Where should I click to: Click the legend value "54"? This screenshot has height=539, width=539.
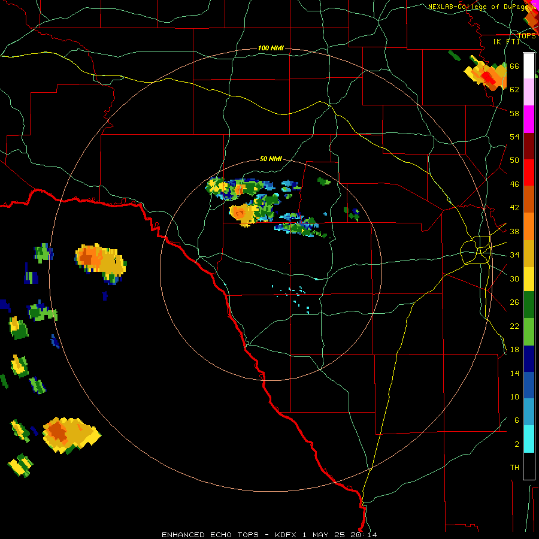(x=514, y=137)
